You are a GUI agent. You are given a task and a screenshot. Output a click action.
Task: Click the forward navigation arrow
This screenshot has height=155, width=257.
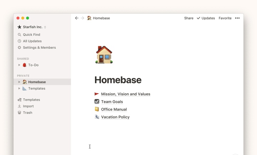click(82, 18)
